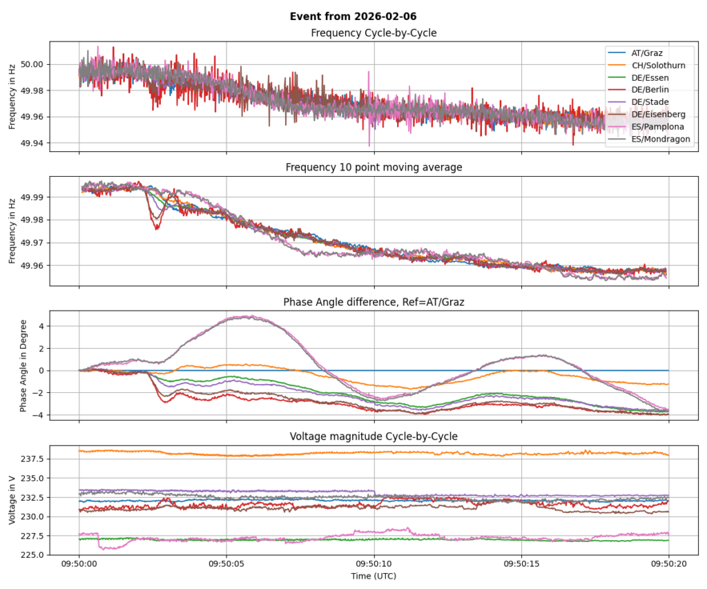707x589 pixels.
Task: Select the 'Frequency 10 point moving average' title
Action: point(374,168)
